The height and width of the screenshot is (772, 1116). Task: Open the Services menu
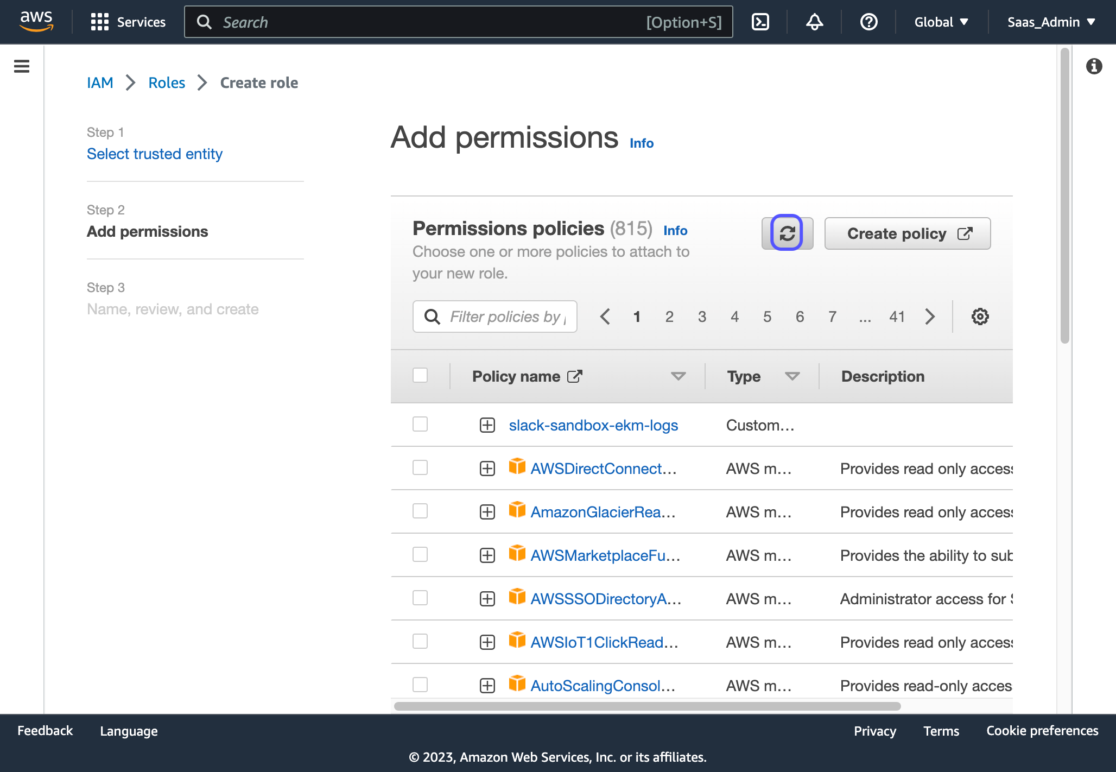(x=129, y=22)
